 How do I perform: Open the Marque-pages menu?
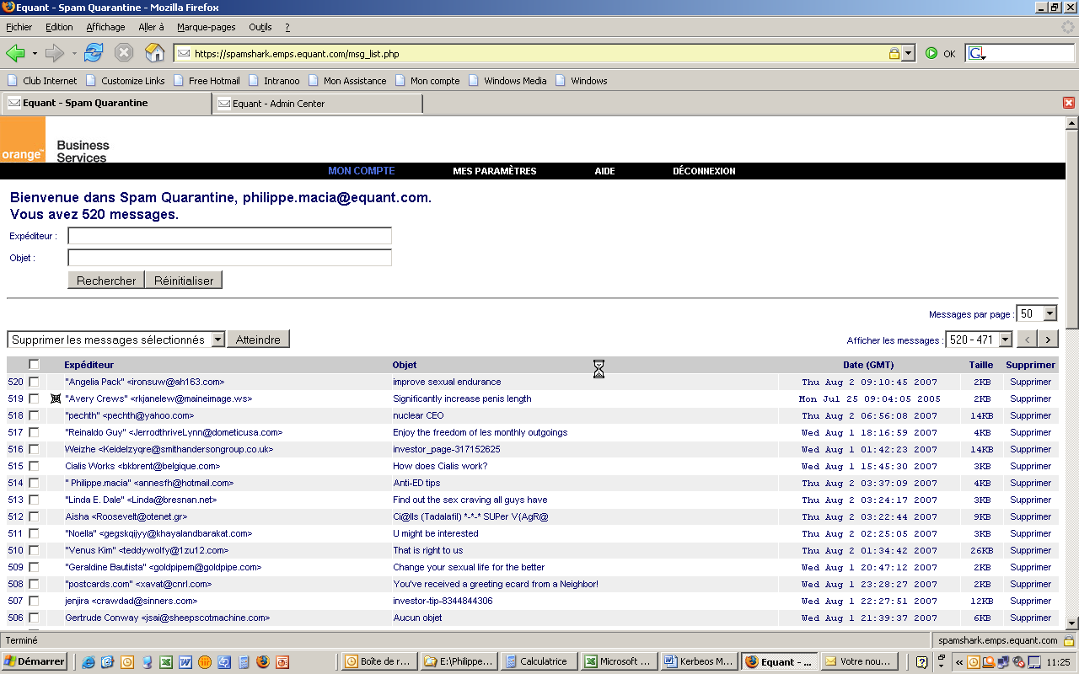pos(207,27)
